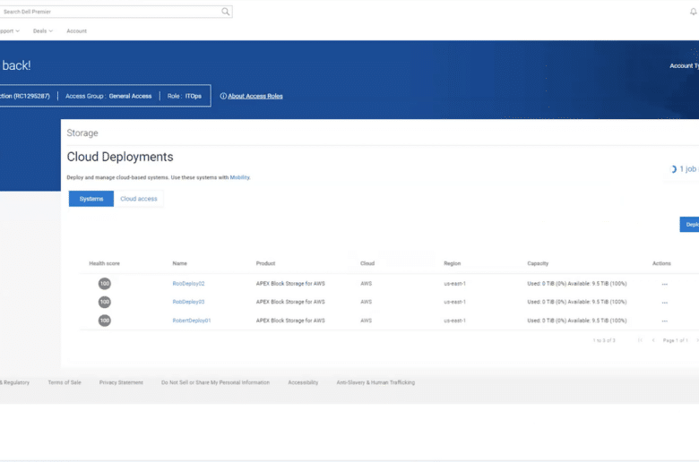Open RobDeploy02 system link
The width and height of the screenshot is (699, 462).
(188, 283)
